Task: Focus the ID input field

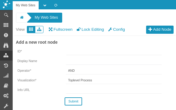Action: (114, 52)
